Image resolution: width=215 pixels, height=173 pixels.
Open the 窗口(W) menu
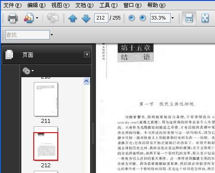coord(132,5)
